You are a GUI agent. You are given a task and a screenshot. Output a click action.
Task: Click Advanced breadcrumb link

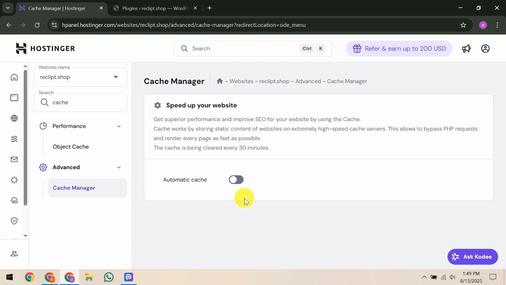coord(308,81)
